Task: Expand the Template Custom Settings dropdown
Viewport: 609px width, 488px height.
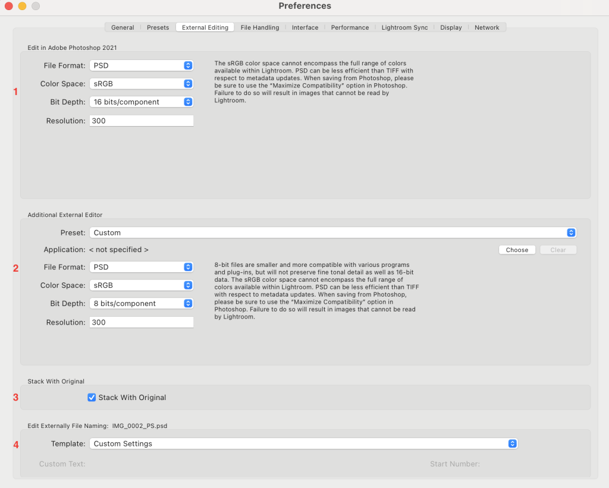Action: pos(303,443)
